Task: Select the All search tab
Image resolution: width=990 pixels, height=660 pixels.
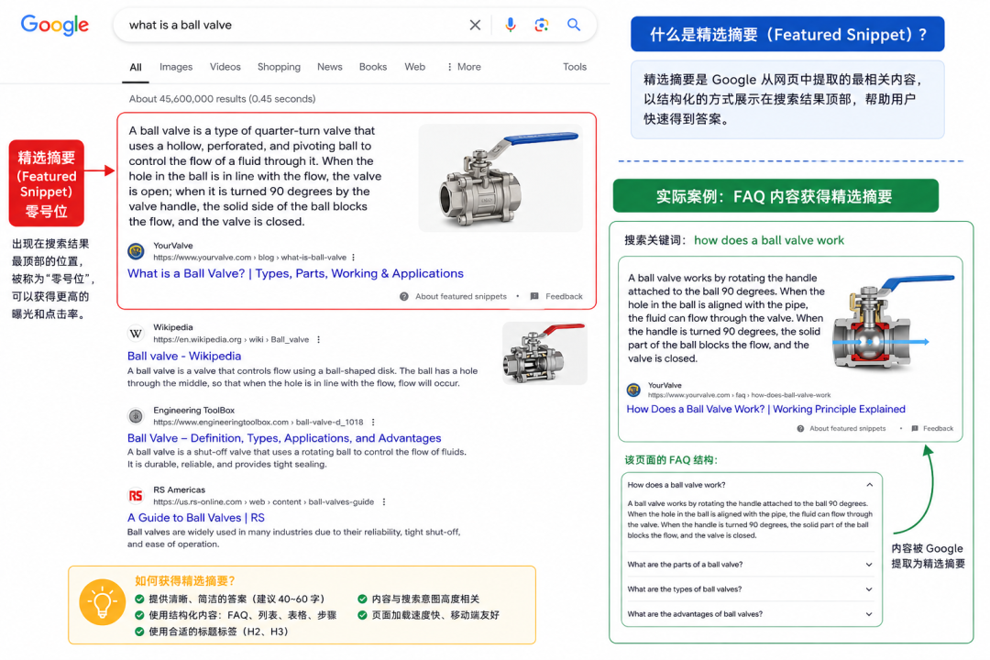Action: 135,67
